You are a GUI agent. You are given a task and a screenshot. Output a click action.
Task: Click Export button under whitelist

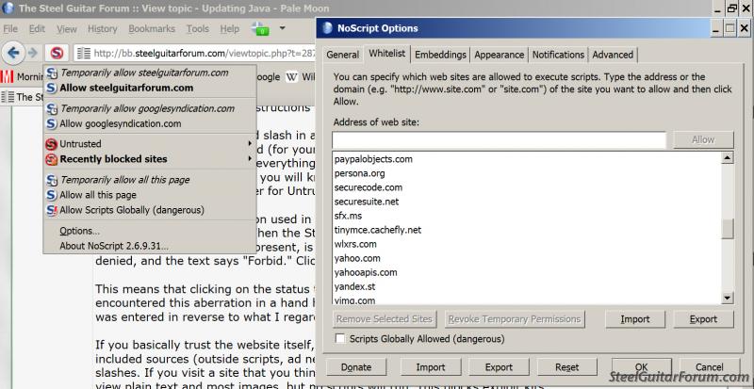point(703,319)
